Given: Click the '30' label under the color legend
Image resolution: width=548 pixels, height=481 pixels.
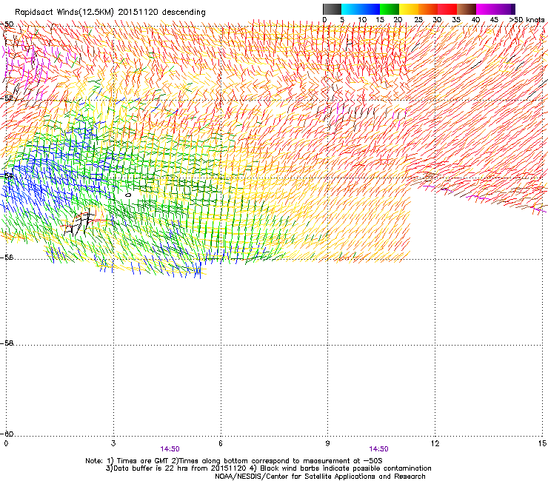Looking at the screenshot, I should coord(437,20).
